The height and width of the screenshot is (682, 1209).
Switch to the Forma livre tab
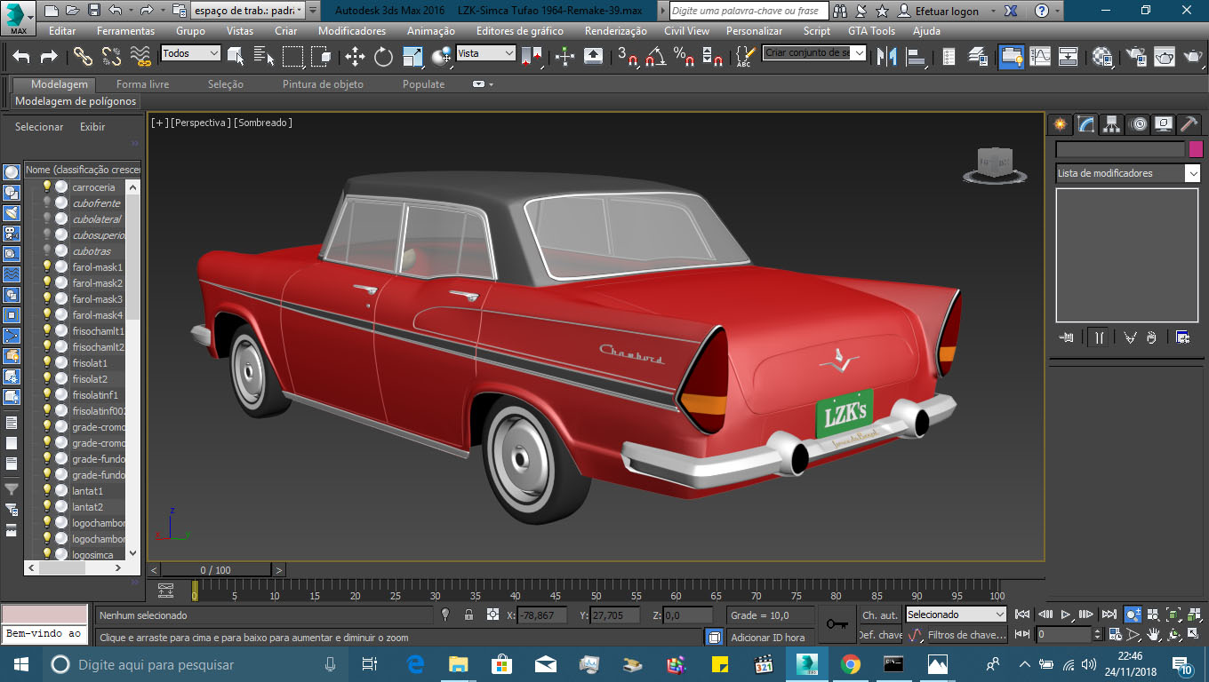pos(142,84)
